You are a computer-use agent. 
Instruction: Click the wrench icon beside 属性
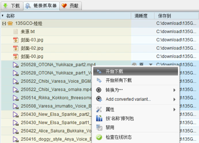tap(99, 109)
